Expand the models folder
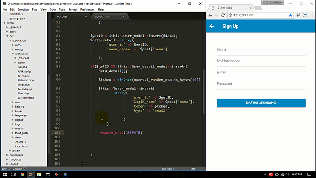The height and width of the screenshot is (178, 316). pyautogui.click(x=13, y=129)
